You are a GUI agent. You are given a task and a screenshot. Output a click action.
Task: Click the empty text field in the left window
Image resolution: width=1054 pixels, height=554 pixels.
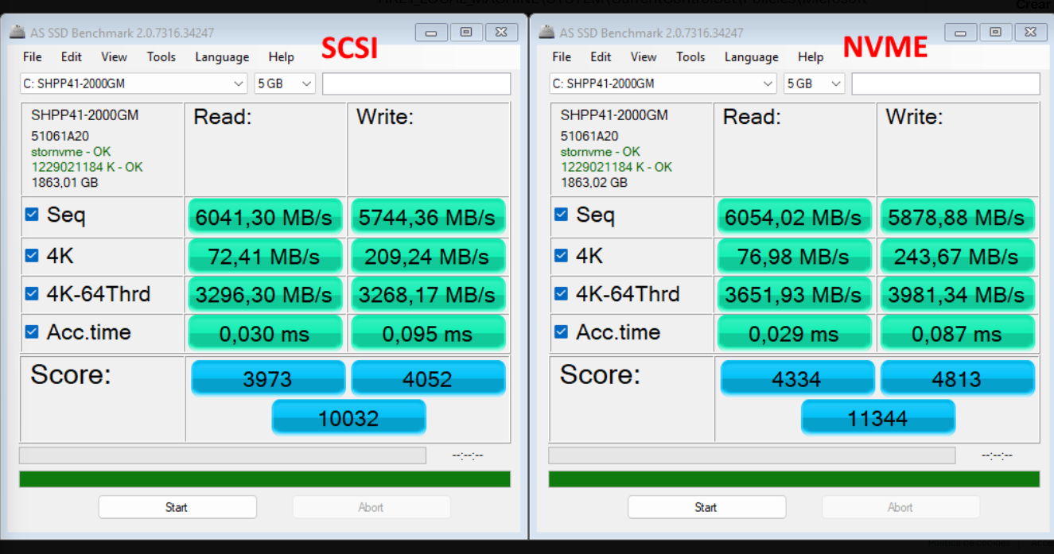click(416, 83)
